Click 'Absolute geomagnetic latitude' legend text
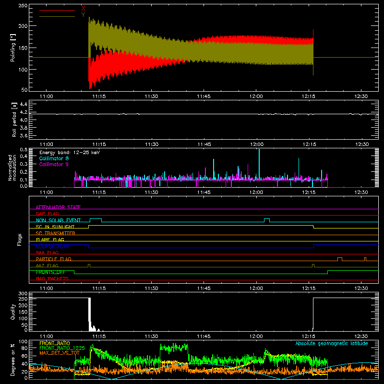 click(332, 344)
